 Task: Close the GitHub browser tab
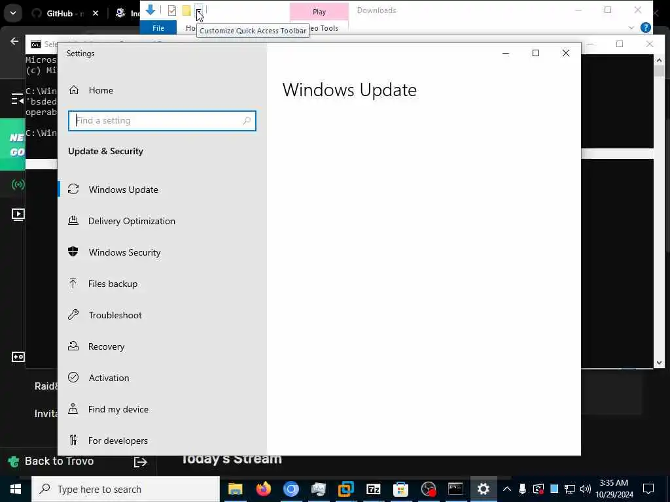coord(96,13)
